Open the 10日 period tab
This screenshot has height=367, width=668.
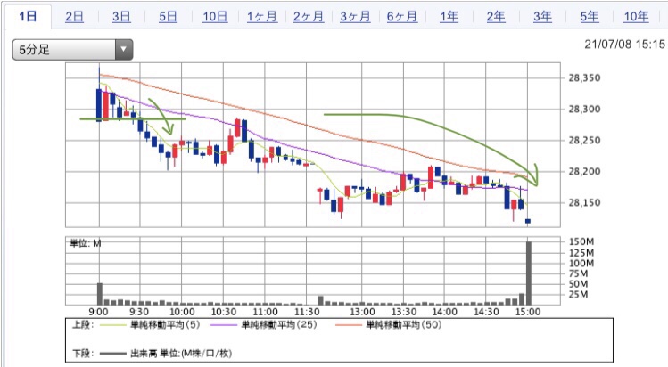215,17
